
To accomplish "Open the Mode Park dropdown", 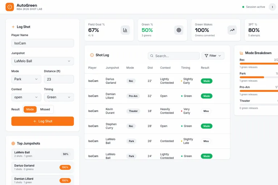I will click(26, 79).
